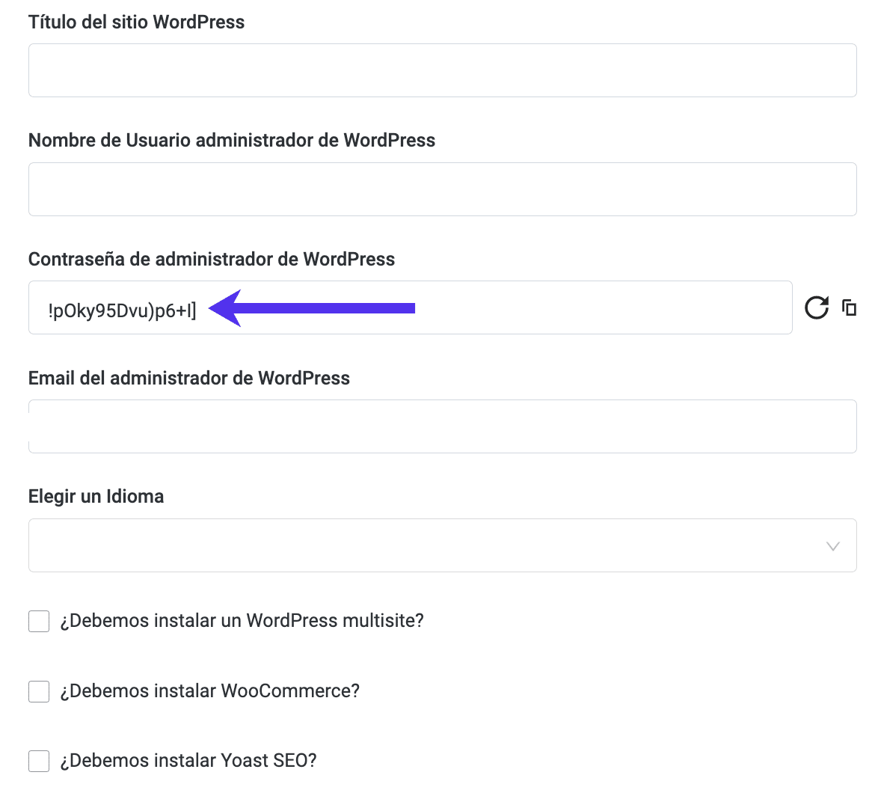Click the "Título del sitio WordPress" label
Viewport: 878px width, 790px height.
tap(136, 22)
